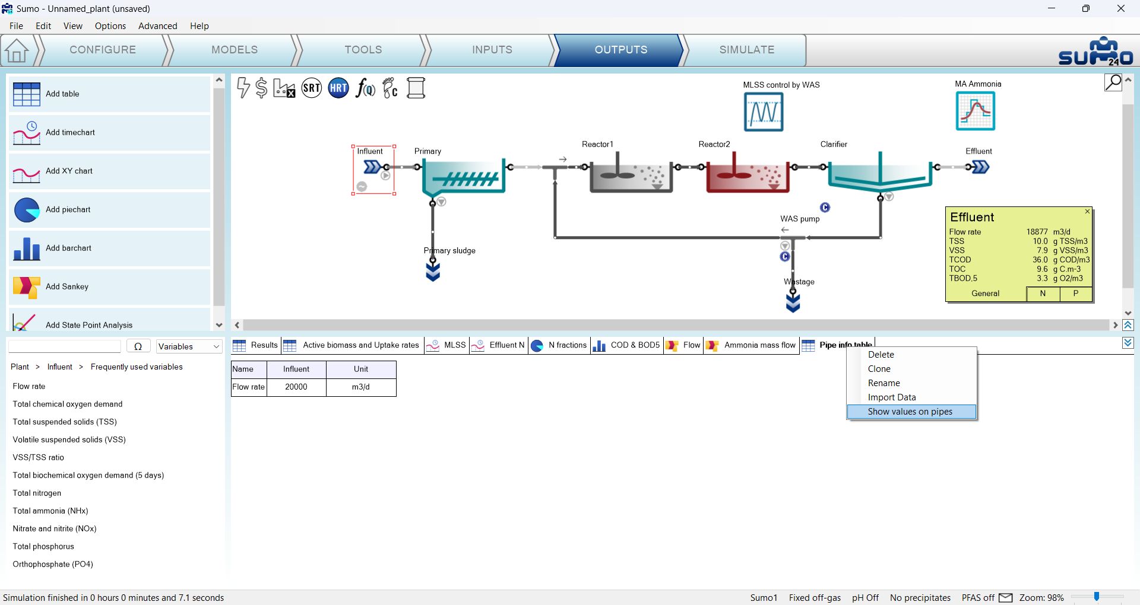Click the Home icon in navigation bar
Image resolution: width=1140 pixels, height=605 pixels.
[17, 50]
